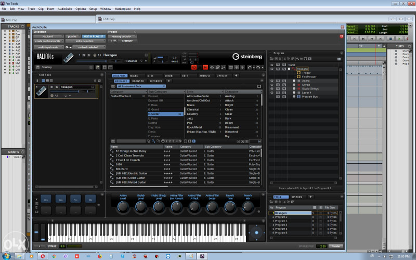Click the note icon in HALion toolbar
This screenshot has width=416, height=260.
tap(224, 68)
